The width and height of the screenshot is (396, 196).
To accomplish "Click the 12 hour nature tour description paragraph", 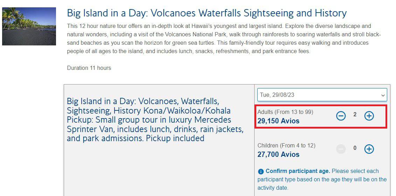I will pos(224,39).
